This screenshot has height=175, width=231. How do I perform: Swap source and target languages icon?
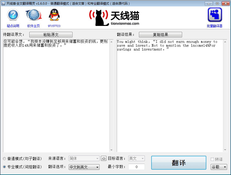[x=104, y=158]
